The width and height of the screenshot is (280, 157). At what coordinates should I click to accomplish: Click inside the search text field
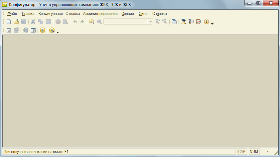point(126,22)
